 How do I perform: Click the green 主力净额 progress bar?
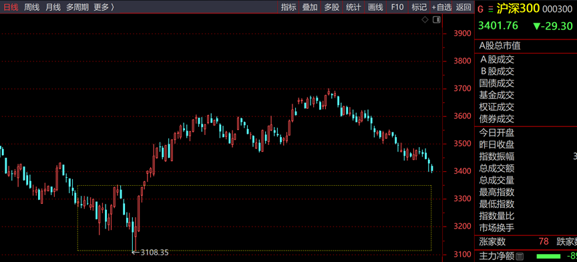548,256
